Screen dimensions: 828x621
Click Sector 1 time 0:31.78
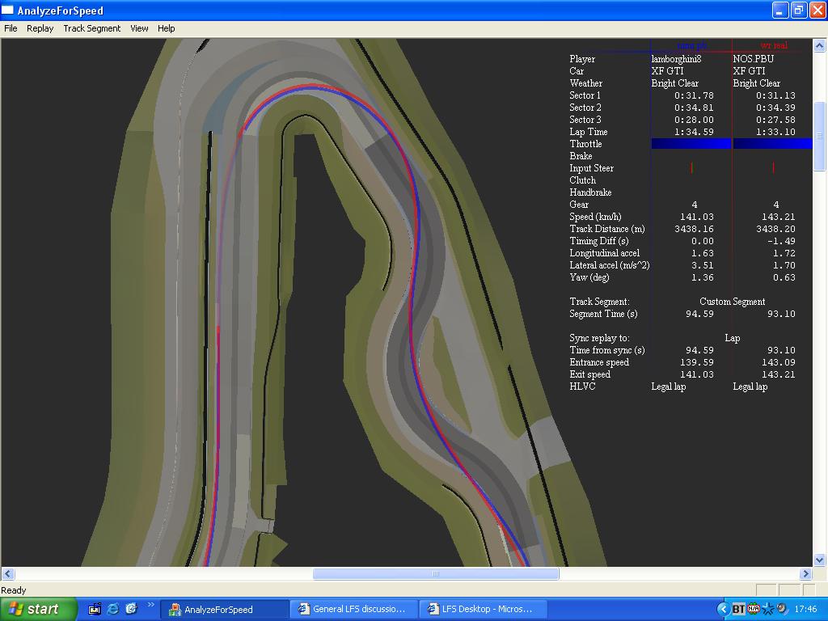click(x=694, y=95)
